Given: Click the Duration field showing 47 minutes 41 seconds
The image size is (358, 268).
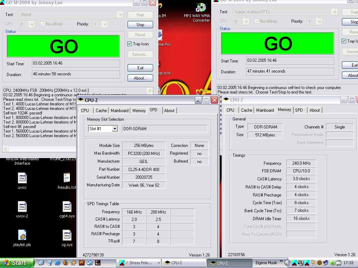Looking at the screenshot, I should point(290,71).
